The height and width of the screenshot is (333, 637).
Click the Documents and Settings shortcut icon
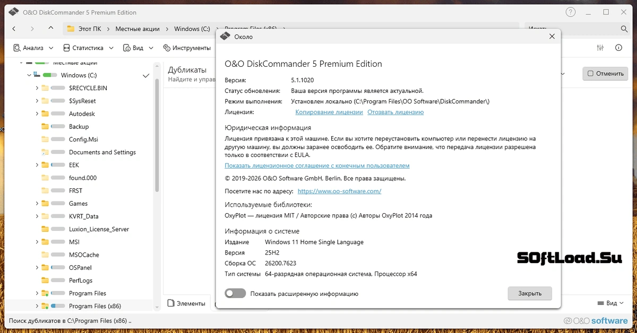45,152
